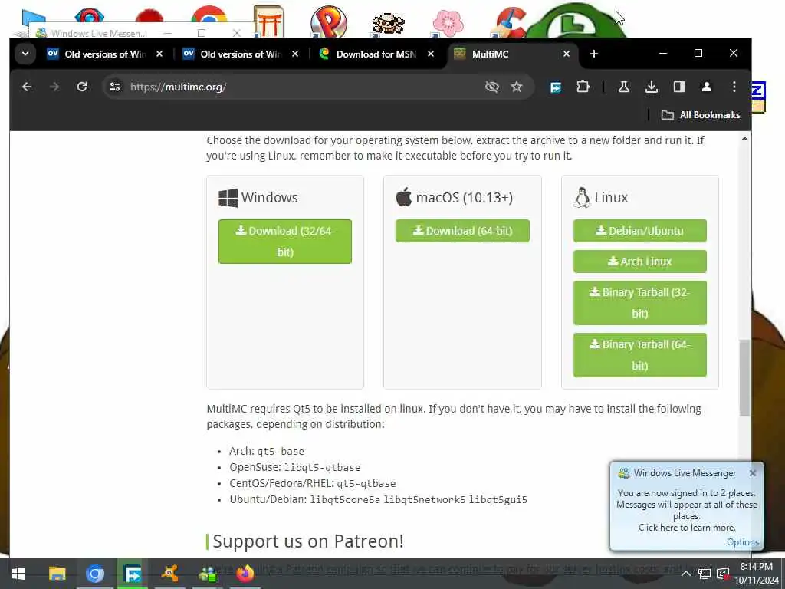Download MultiMC for Windows (32/64-bit)
The width and height of the screenshot is (785, 589).
pyautogui.click(x=285, y=242)
